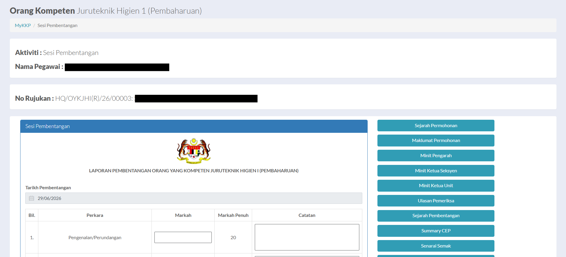This screenshot has height=257, width=566.
Task: Click Markah input for Pengenalan/Perundangan
Action: click(x=183, y=237)
